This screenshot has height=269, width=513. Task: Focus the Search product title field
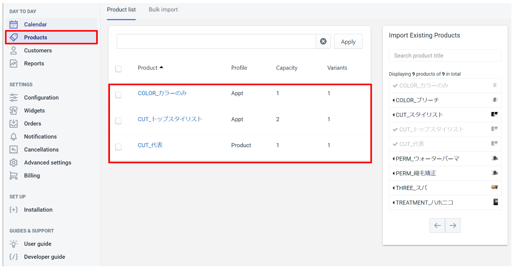click(445, 55)
